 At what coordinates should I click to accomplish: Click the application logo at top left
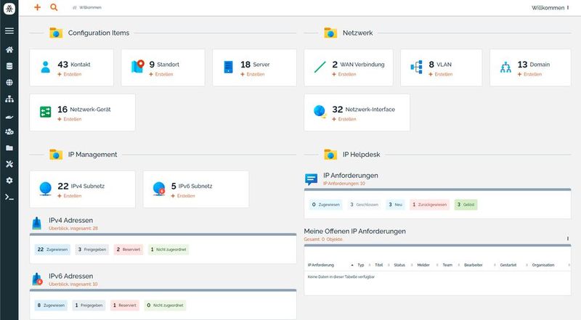coord(9,9)
